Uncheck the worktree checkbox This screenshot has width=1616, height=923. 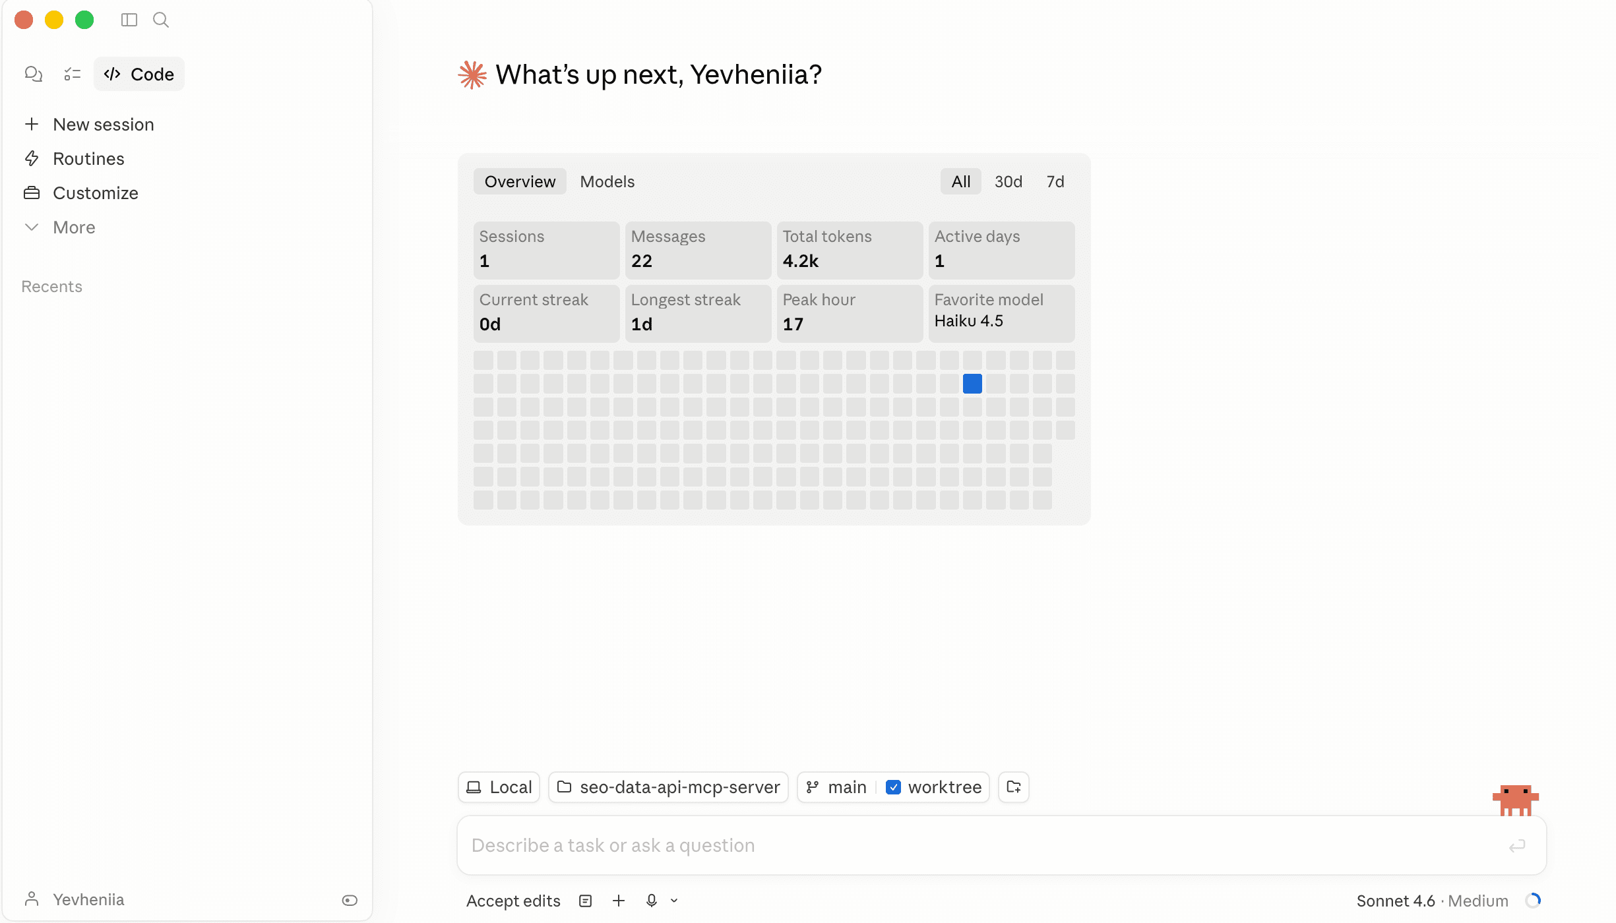pyautogui.click(x=894, y=787)
